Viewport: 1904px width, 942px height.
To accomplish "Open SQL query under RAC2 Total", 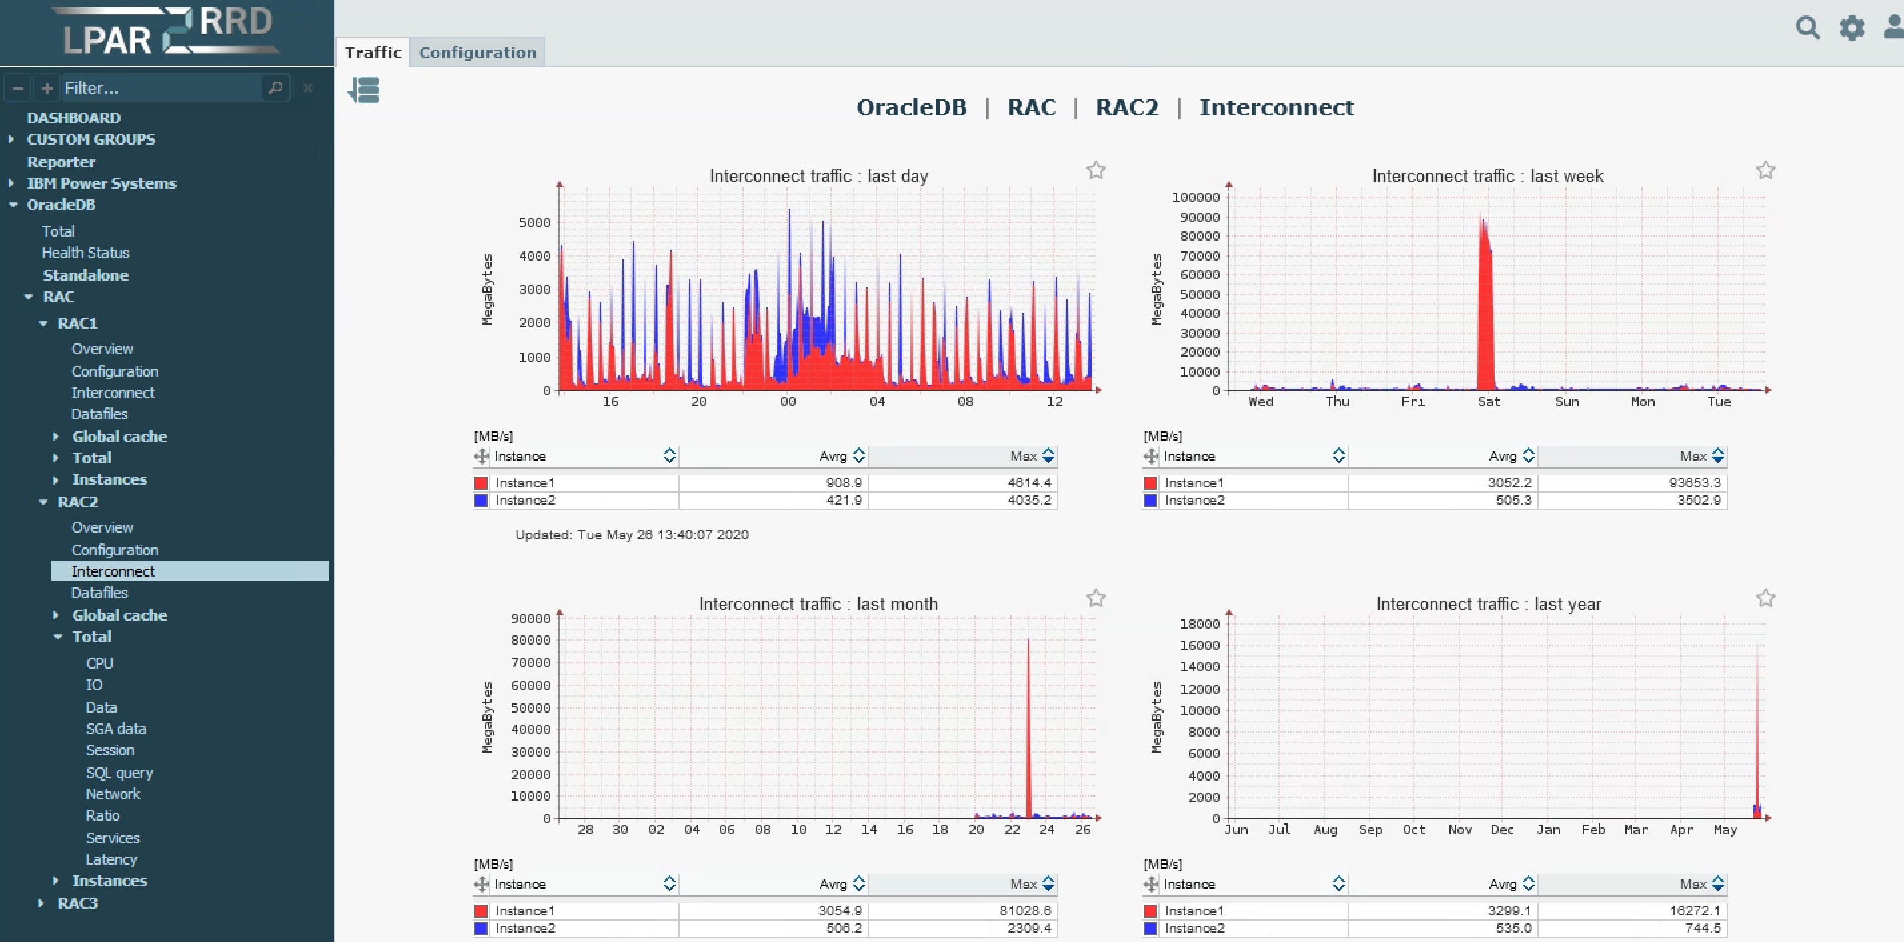I will tap(120, 773).
